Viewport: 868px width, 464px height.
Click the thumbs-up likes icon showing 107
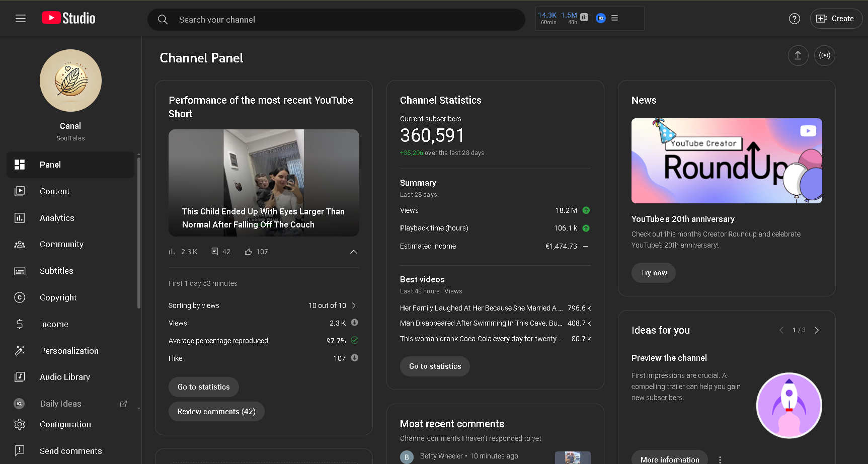point(248,252)
